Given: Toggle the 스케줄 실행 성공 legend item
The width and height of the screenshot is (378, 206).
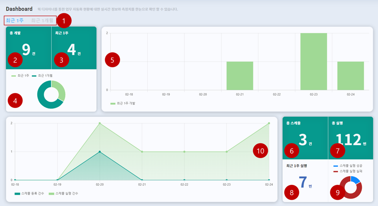Looking at the screenshot, I should point(348,166).
